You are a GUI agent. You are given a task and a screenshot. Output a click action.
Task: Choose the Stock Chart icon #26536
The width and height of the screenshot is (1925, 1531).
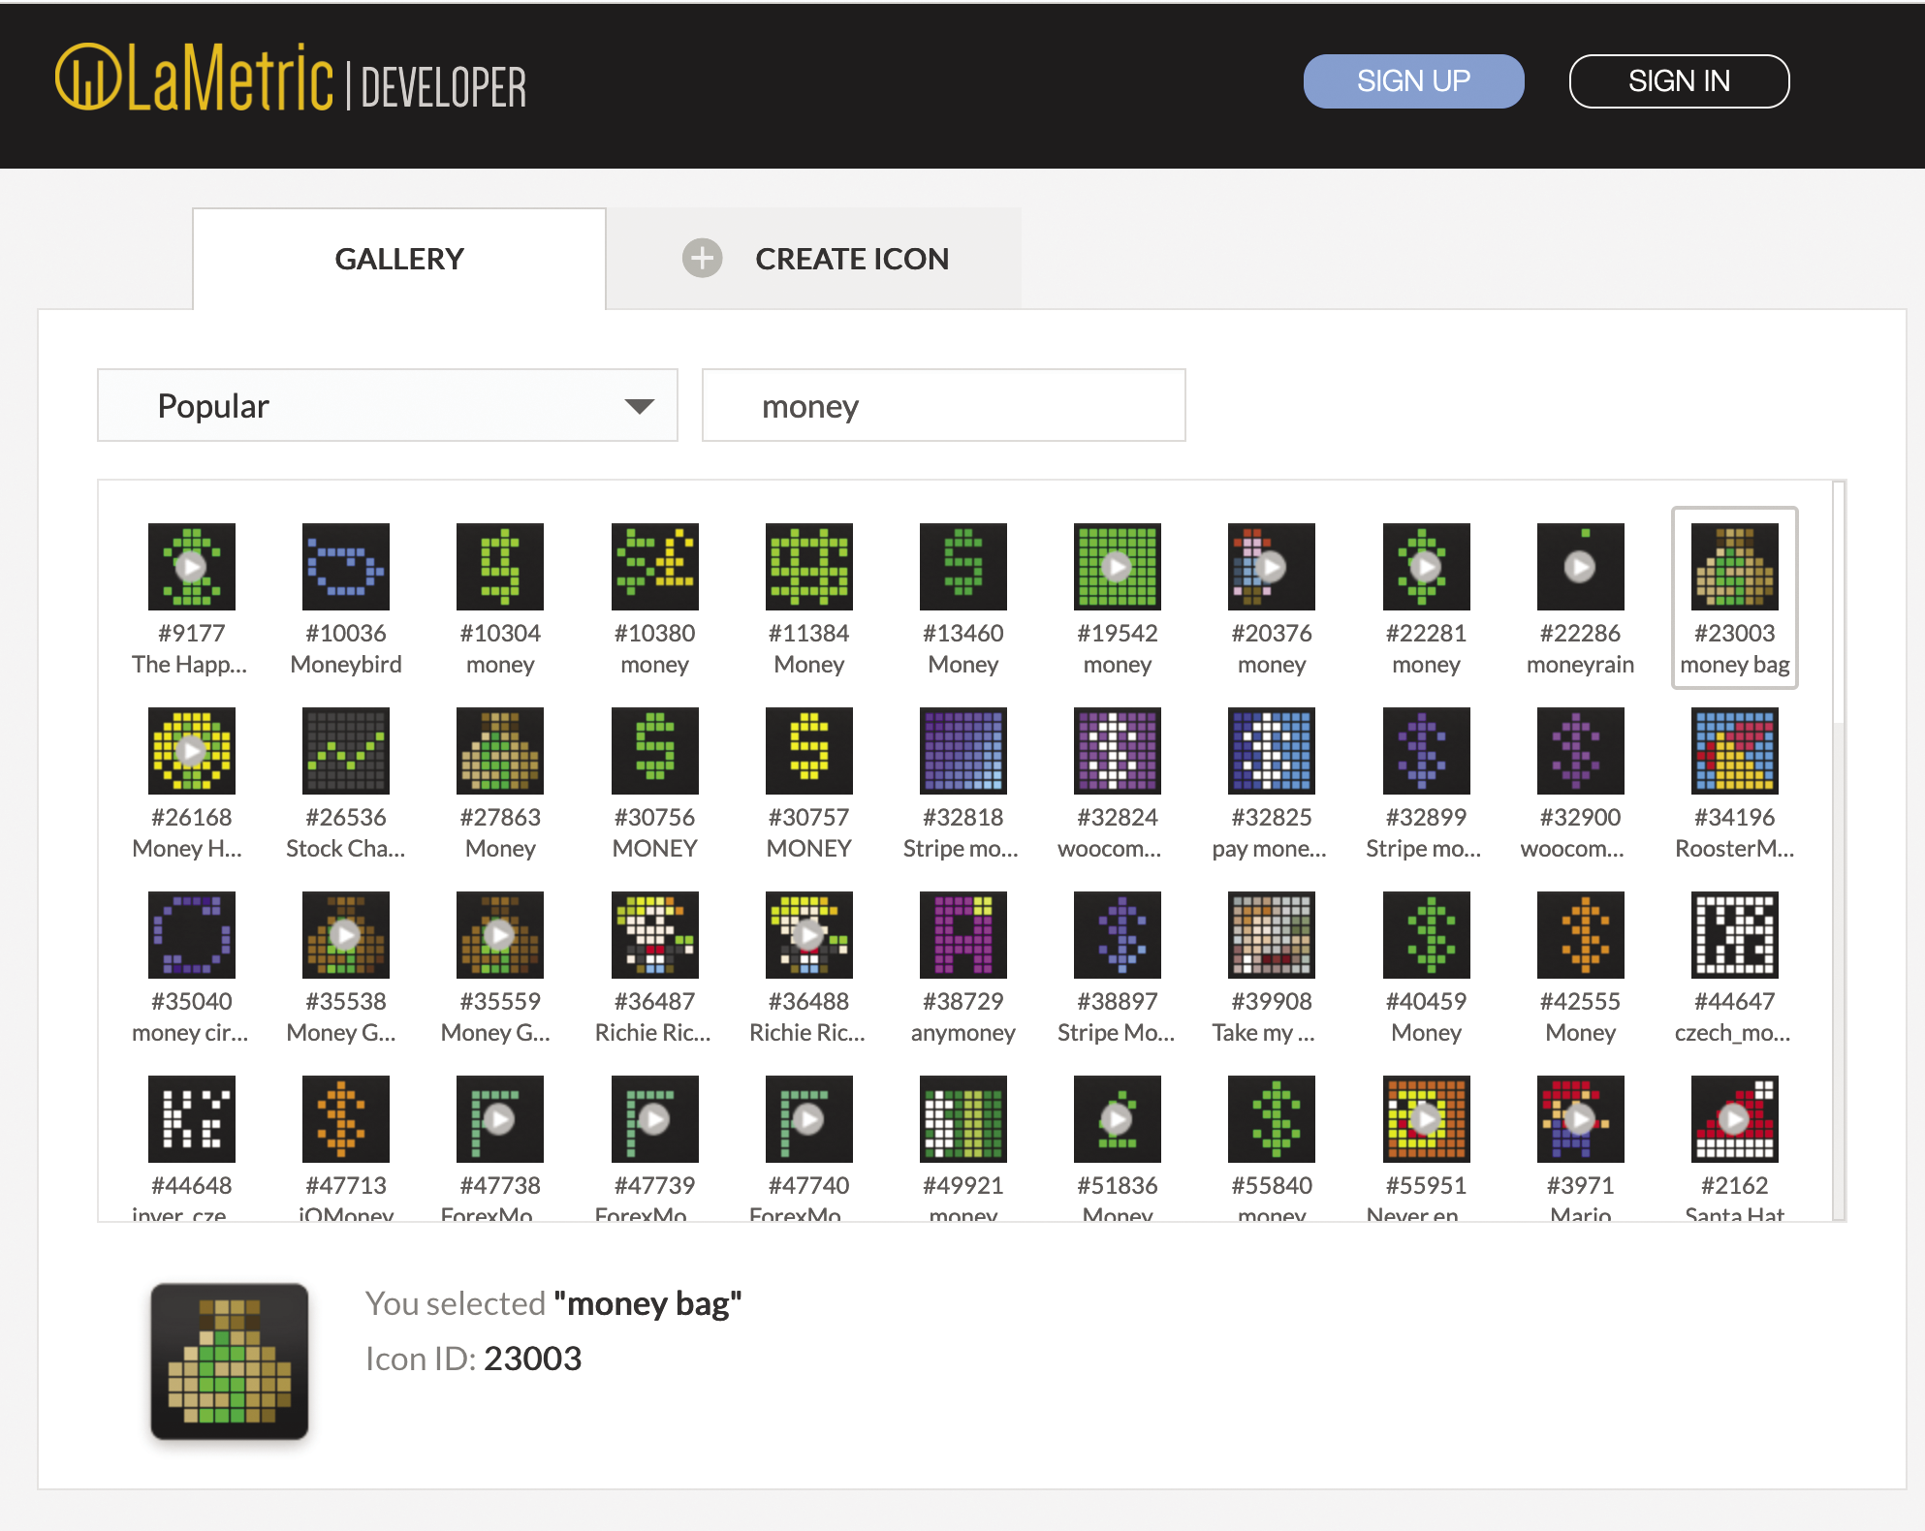pyautogui.click(x=345, y=751)
